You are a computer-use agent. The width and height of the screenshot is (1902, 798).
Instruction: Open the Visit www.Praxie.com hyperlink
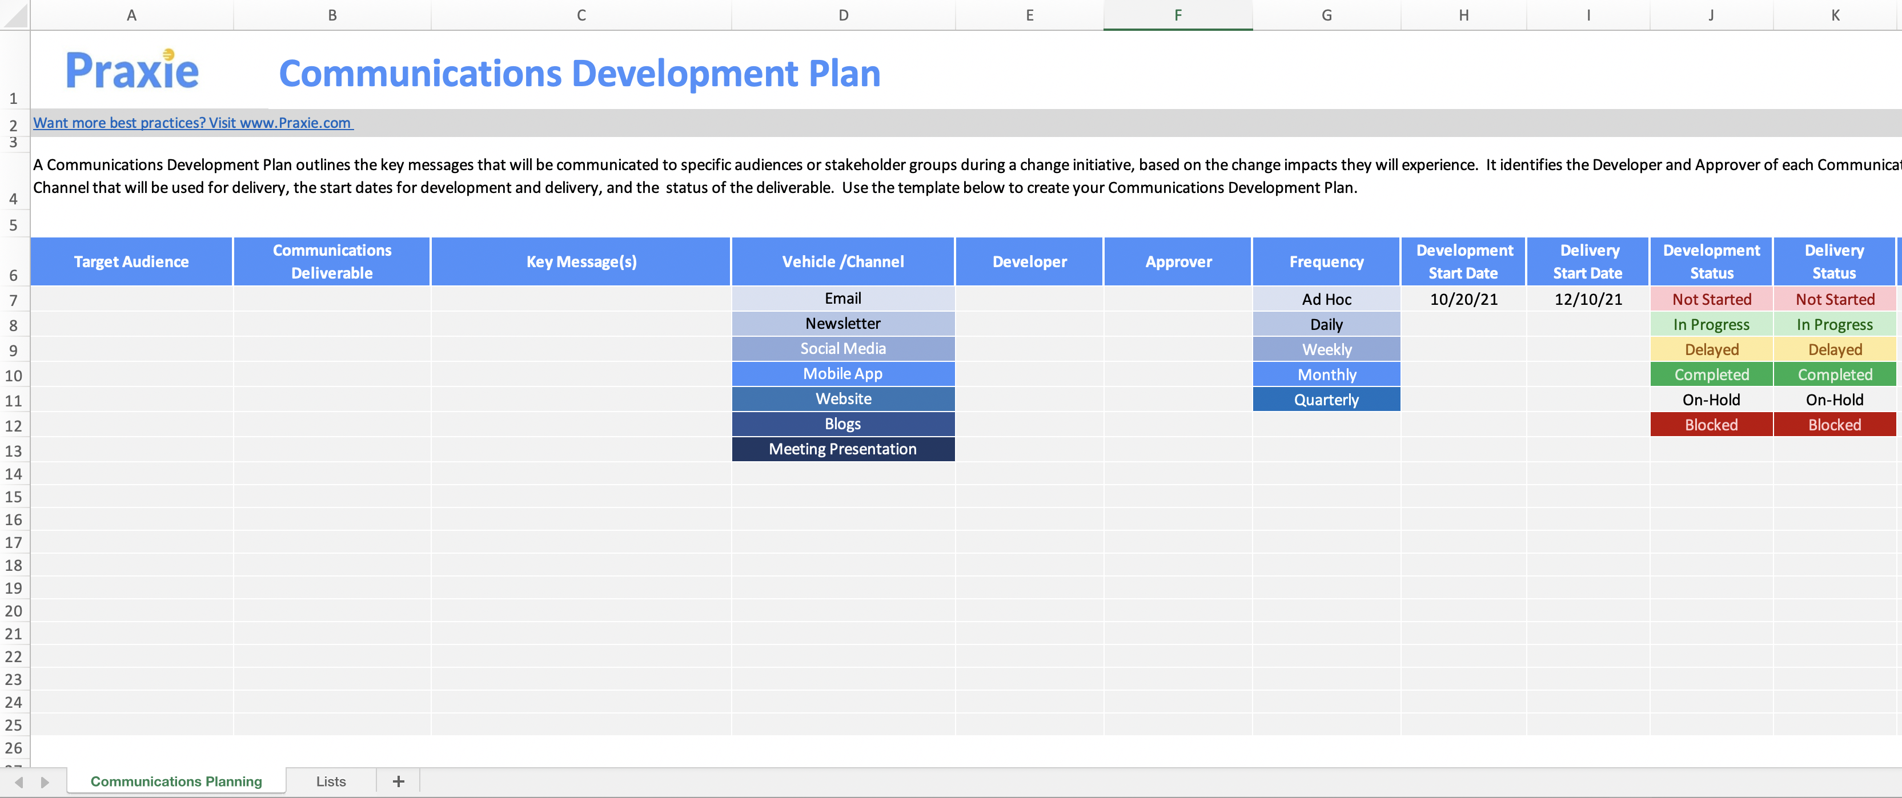(x=192, y=123)
